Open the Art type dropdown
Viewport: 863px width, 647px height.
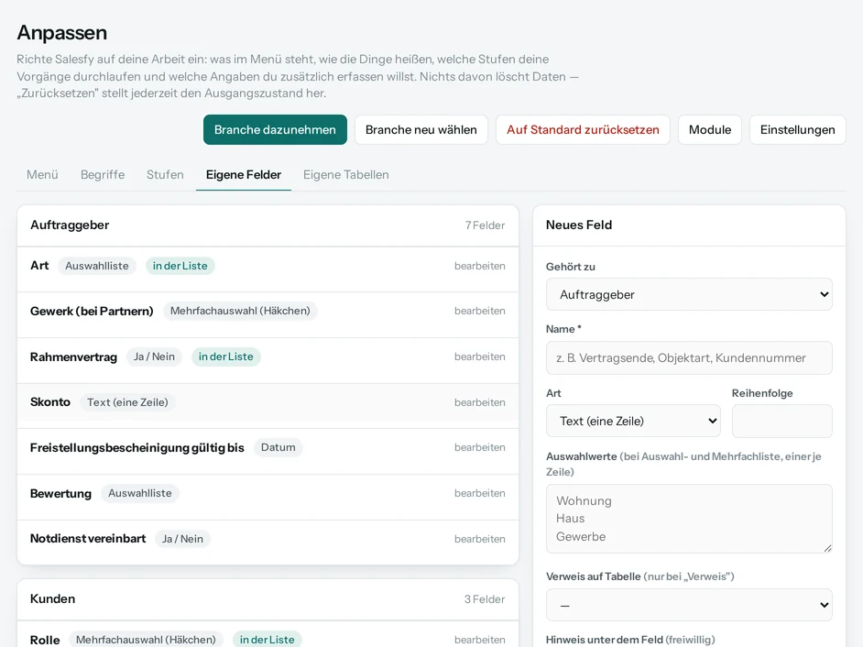point(633,422)
